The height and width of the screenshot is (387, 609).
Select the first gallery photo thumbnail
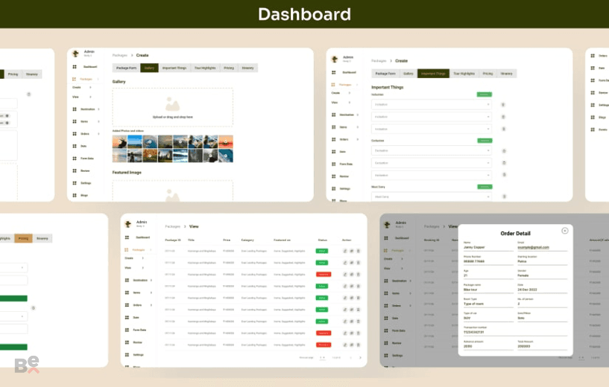click(x=119, y=141)
